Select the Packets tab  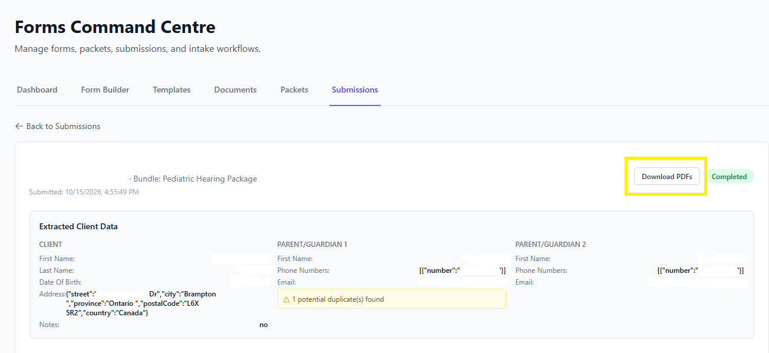click(x=294, y=90)
